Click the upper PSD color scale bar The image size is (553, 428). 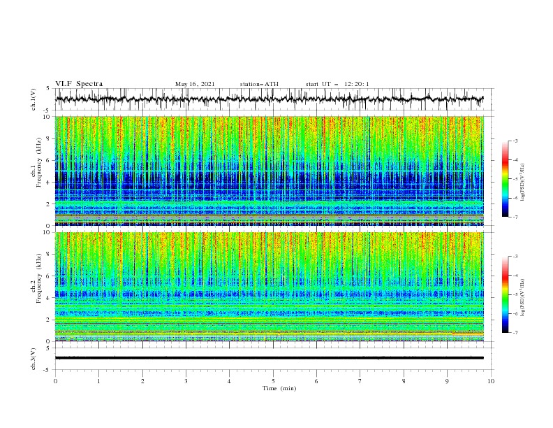tap(506, 179)
